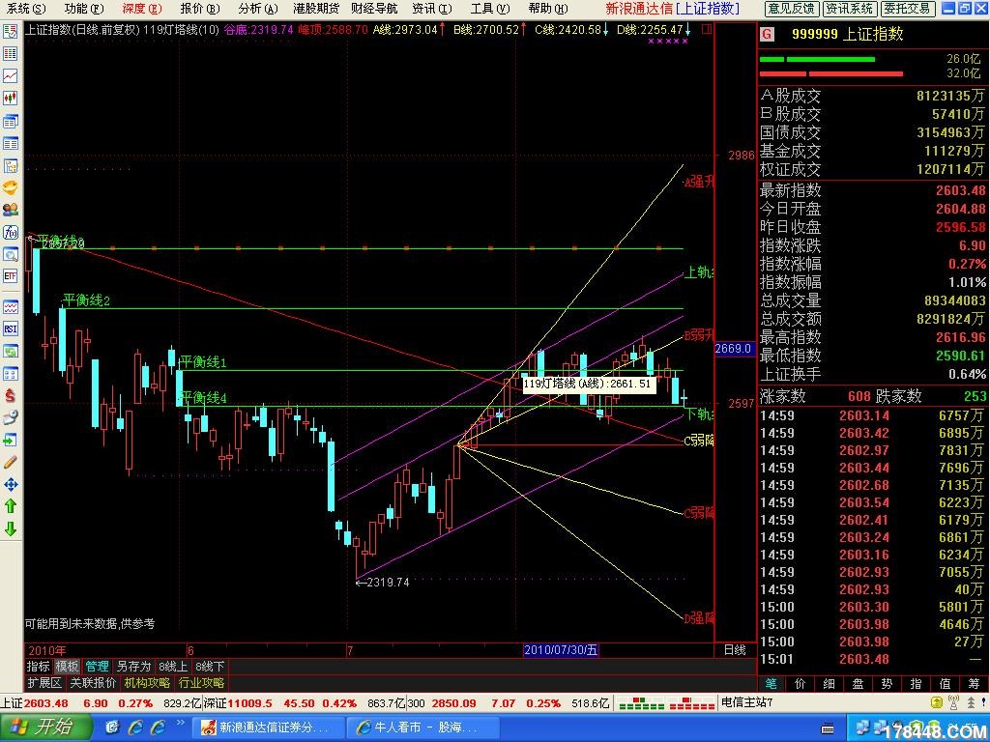Open the line chart icon in sidebar
The height and width of the screenshot is (742, 990).
click(10, 75)
